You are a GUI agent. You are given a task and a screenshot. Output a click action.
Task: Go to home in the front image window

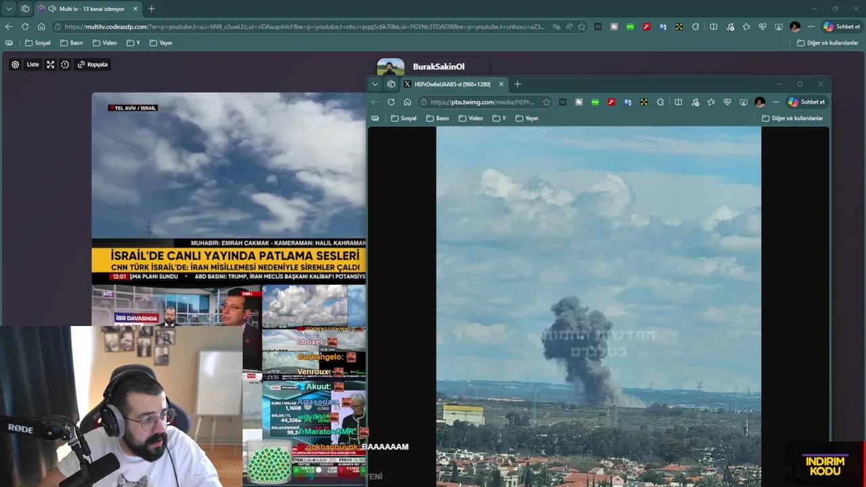[407, 102]
